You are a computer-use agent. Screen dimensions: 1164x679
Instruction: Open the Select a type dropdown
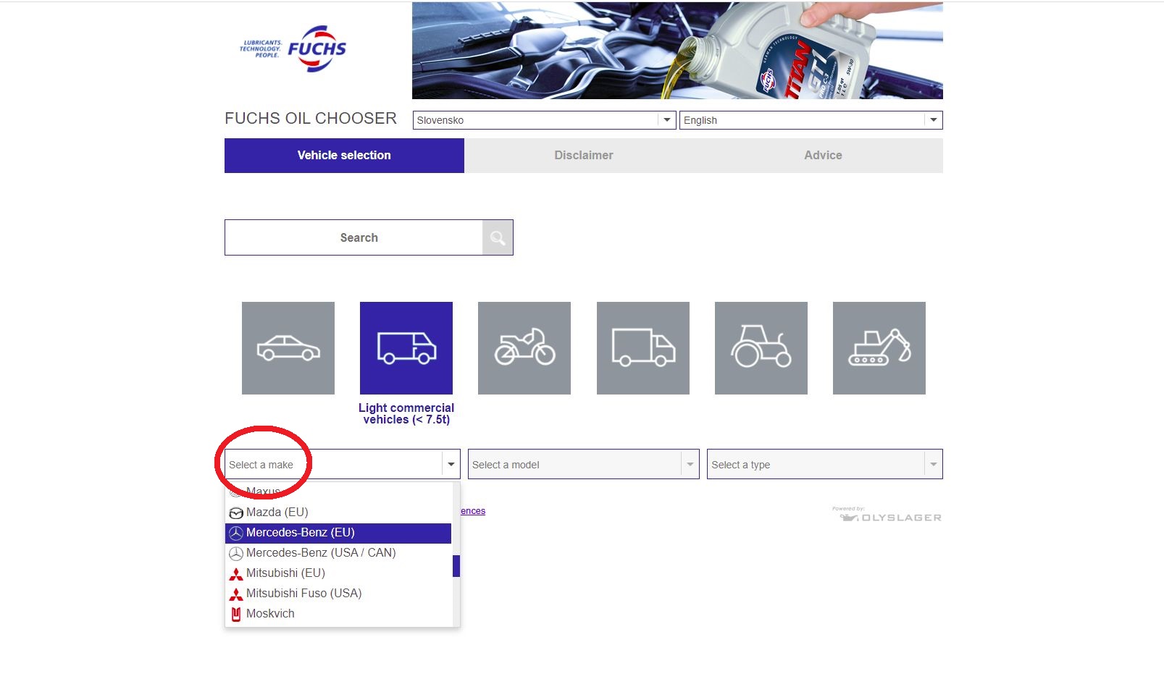[825, 464]
